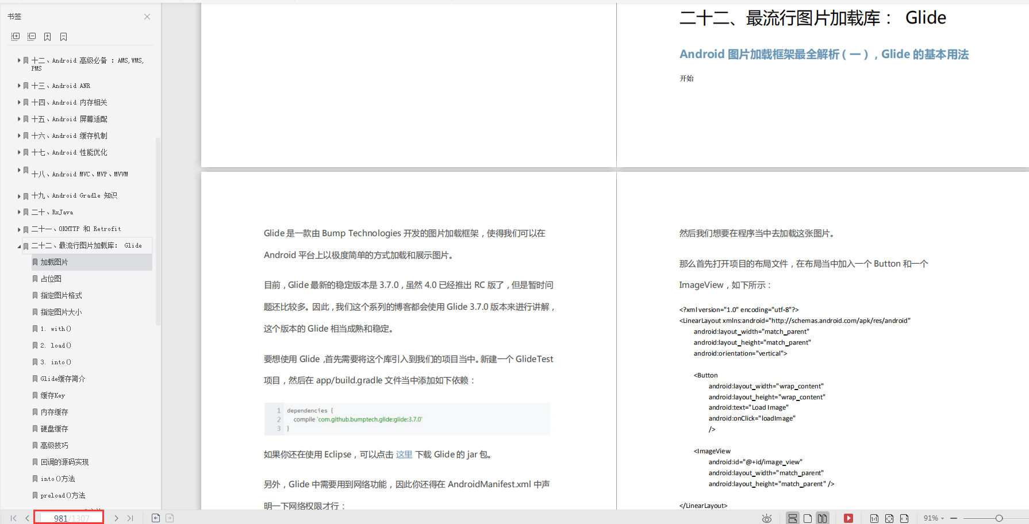Image resolution: width=1029 pixels, height=524 pixels.
Task: Expand the 十六、Android 缓存机制 bookmark
Action: (x=19, y=136)
